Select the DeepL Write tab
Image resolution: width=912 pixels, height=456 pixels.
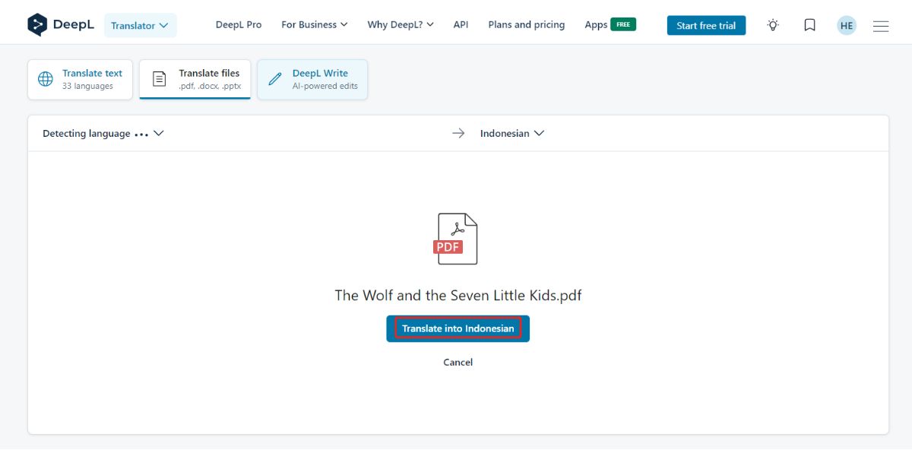tap(312, 78)
